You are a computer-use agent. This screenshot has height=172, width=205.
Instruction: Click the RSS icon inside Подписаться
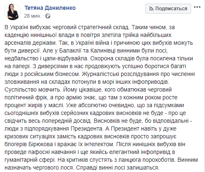(x=151, y=9)
